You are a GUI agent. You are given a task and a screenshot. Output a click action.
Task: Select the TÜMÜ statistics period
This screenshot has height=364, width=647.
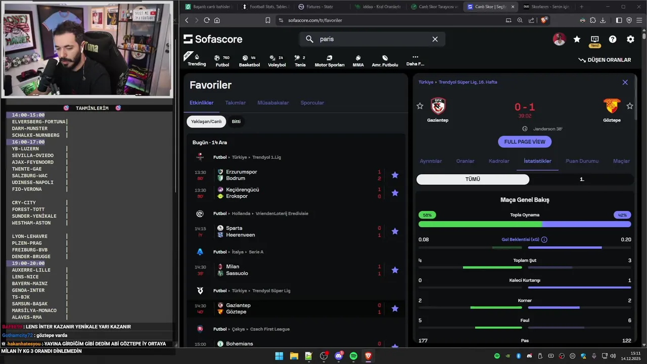coord(473,179)
